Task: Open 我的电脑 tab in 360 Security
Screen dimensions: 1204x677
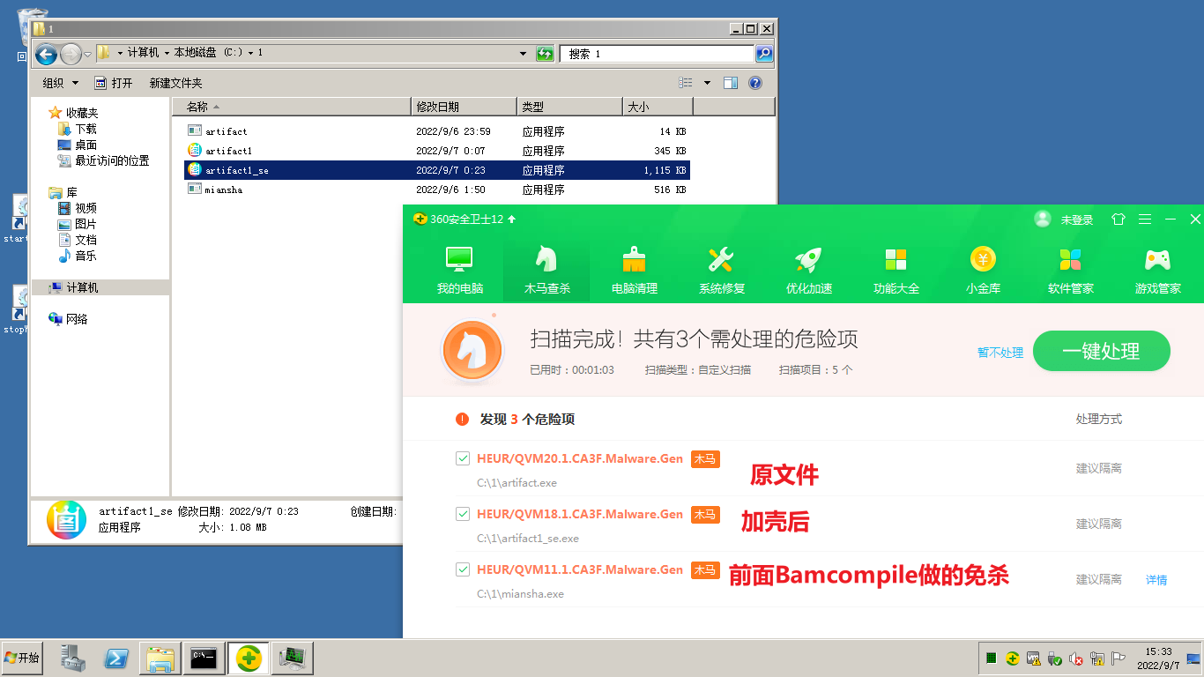Action: [x=459, y=271]
